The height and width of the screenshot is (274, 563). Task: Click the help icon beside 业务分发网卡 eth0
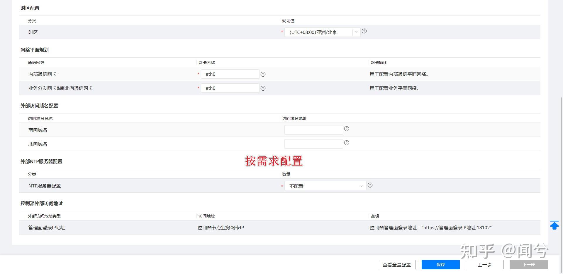263,88
